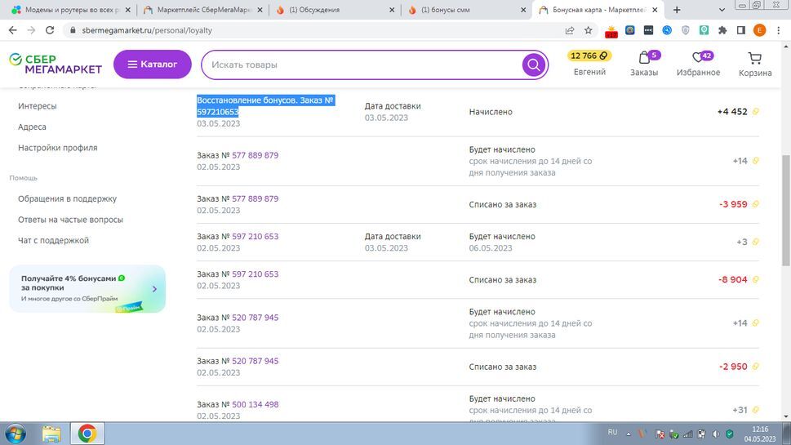Open the Избранное heart icon
791x445 pixels.
click(x=698, y=57)
